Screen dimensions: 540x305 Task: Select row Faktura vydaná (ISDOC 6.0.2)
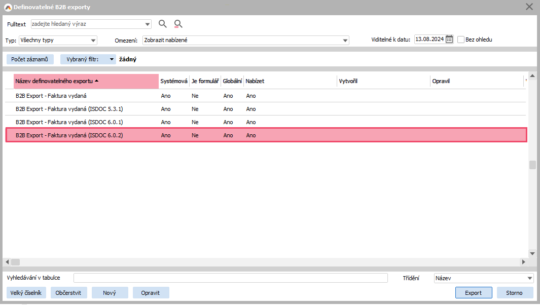pyautogui.click(x=266, y=135)
